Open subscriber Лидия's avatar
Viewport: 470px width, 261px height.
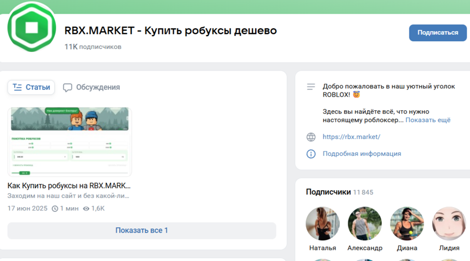tap(449, 224)
